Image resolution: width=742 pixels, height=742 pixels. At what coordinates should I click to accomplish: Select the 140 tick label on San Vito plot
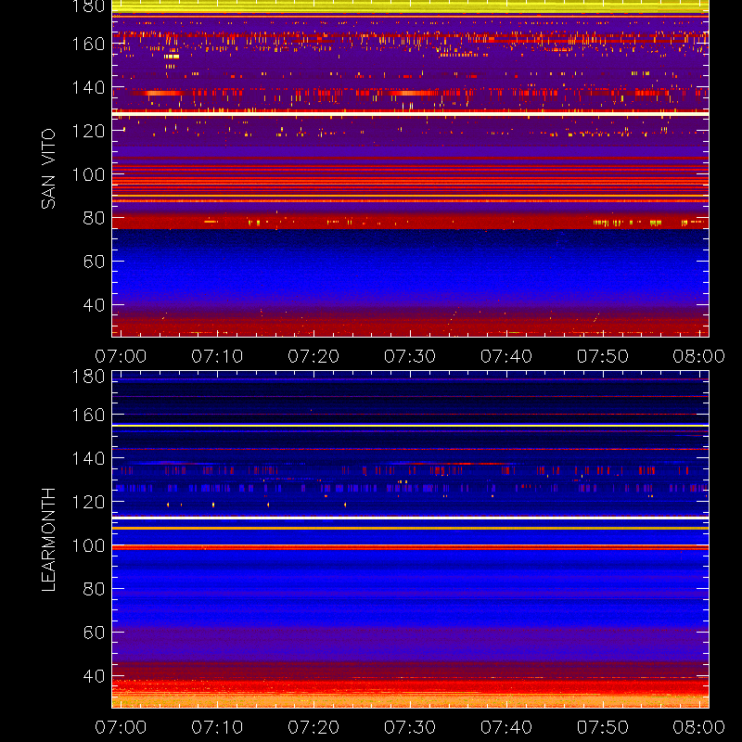pyautogui.click(x=88, y=87)
